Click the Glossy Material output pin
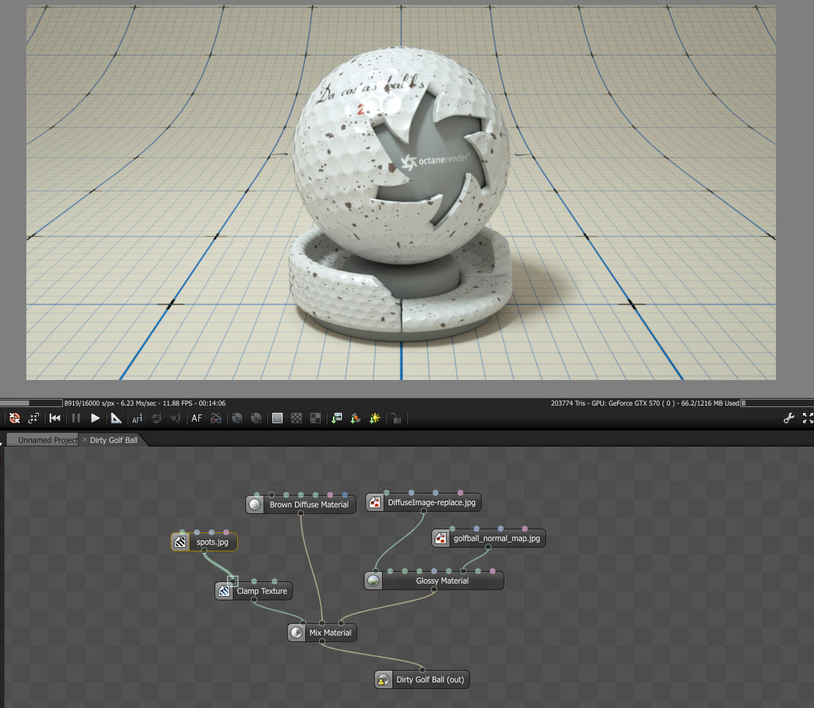This screenshot has height=708, width=814. tap(434, 589)
